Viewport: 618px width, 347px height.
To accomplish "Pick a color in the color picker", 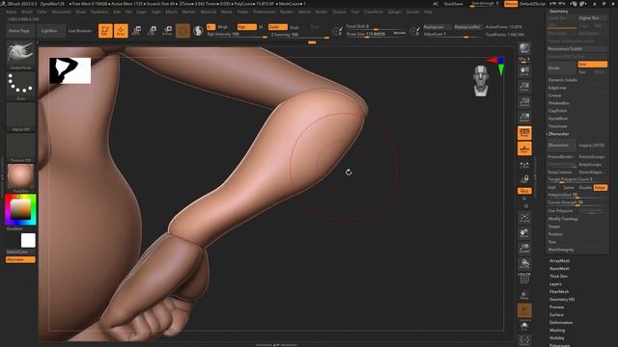I will [x=20, y=209].
